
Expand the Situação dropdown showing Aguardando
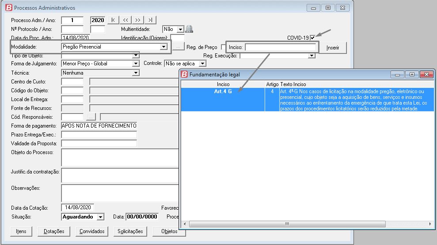click(x=100, y=217)
